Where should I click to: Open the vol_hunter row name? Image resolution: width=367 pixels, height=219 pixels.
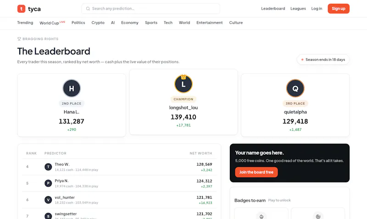coord(65,198)
